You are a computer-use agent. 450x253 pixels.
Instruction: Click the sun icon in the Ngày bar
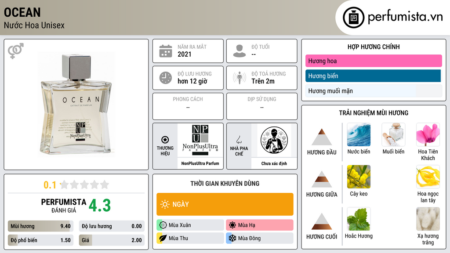coord(165,204)
